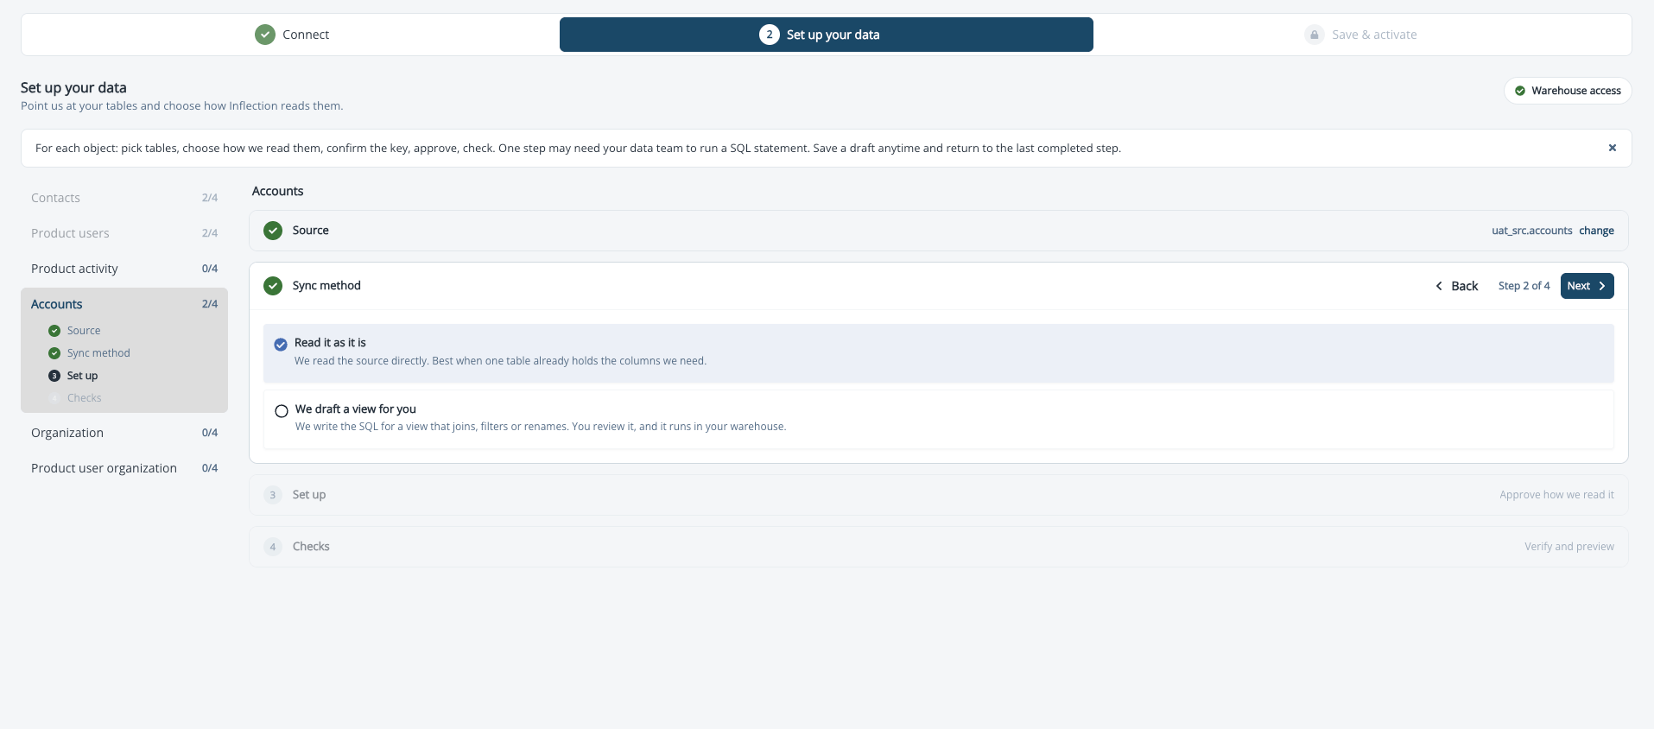Expand the Checks section row
Viewport: 1654px width, 729px height.
(939, 547)
